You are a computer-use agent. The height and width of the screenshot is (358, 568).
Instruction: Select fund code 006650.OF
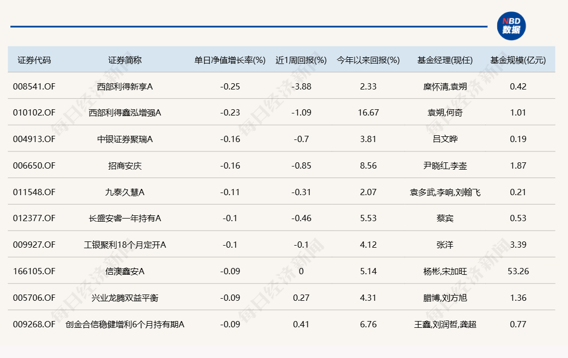pyautogui.click(x=34, y=165)
